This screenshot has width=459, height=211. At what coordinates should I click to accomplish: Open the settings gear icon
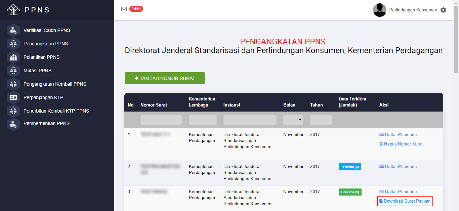[443, 10]
